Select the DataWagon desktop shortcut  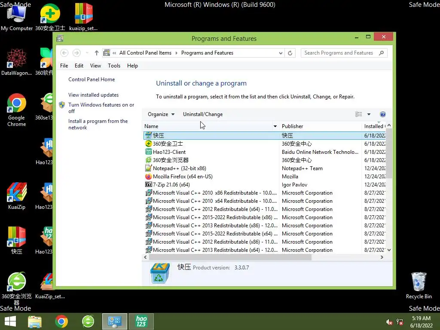tap(17, 62)
